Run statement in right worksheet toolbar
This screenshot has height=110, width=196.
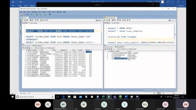105,20
